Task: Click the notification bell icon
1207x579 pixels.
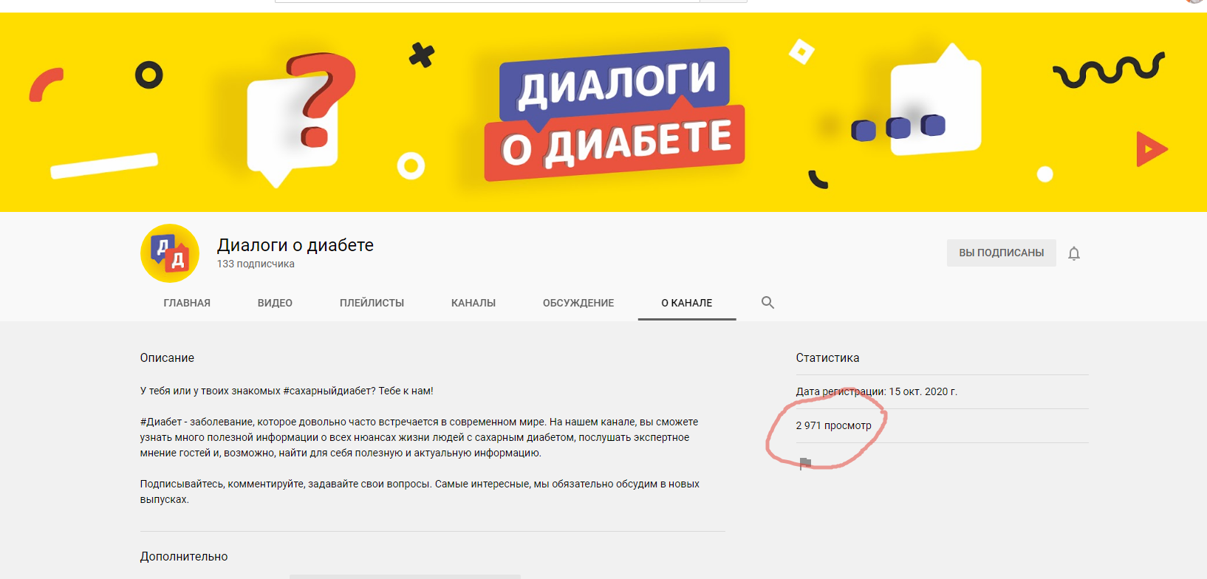Action: tap(1074, 253)
